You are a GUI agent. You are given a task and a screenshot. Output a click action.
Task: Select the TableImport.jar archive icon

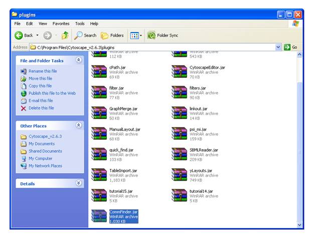coord(99,174)
